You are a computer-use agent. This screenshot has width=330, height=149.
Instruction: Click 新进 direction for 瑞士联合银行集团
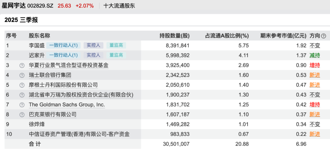pos(315,75)
